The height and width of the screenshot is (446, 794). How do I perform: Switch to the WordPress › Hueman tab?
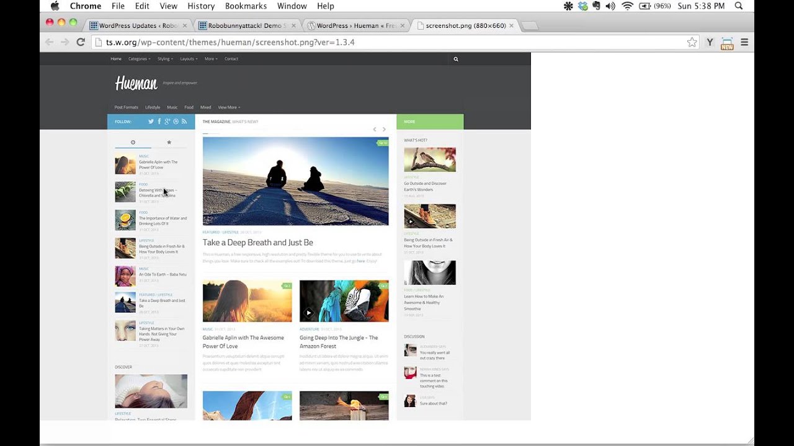click(x=357, y=25)
